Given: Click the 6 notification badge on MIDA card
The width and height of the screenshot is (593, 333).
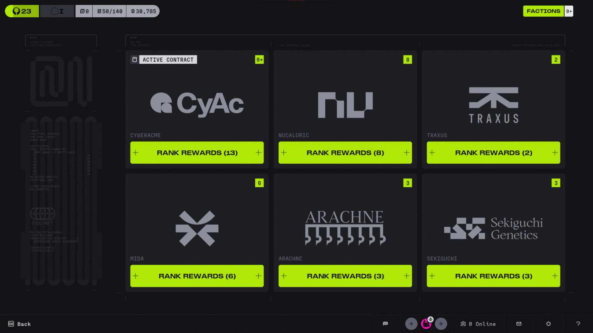Looking at the screenshot, I should 259,183.
